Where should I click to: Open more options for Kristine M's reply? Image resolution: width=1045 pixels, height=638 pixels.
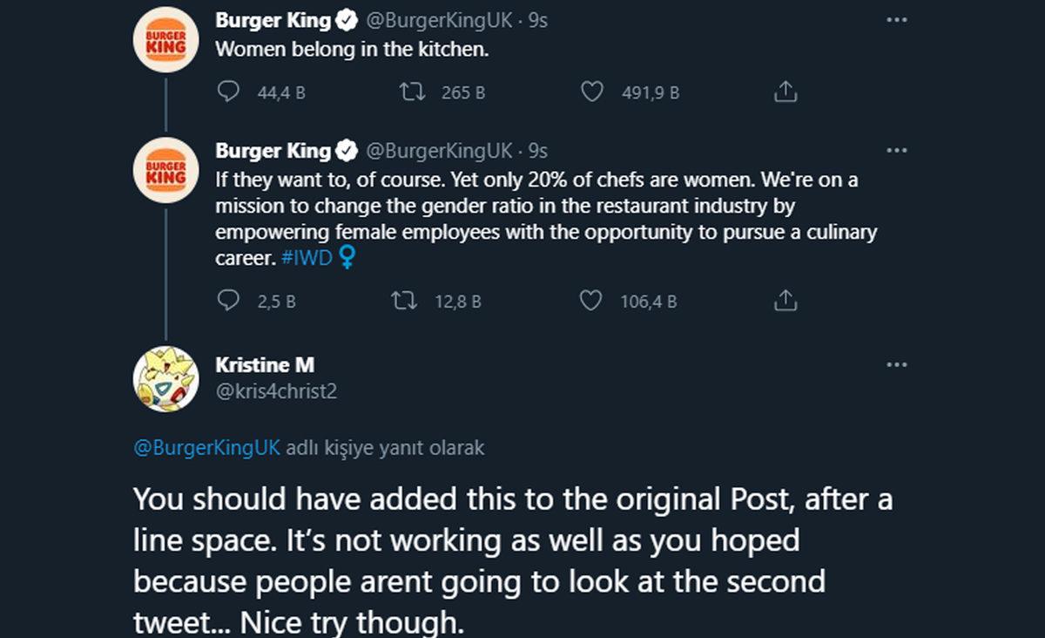pos(896,364)
